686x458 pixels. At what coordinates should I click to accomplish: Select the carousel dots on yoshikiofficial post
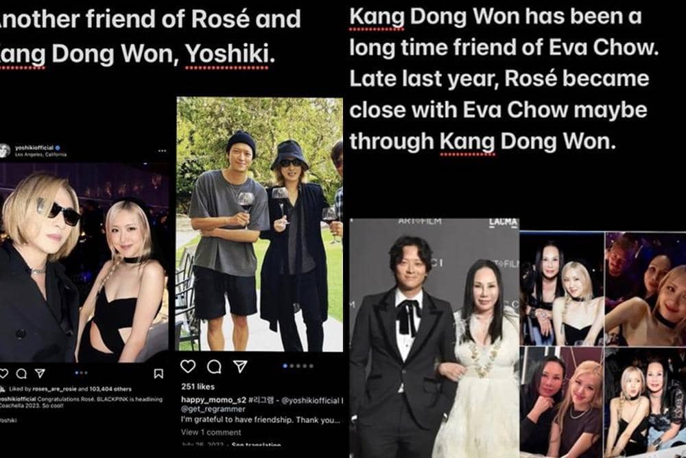82,373
